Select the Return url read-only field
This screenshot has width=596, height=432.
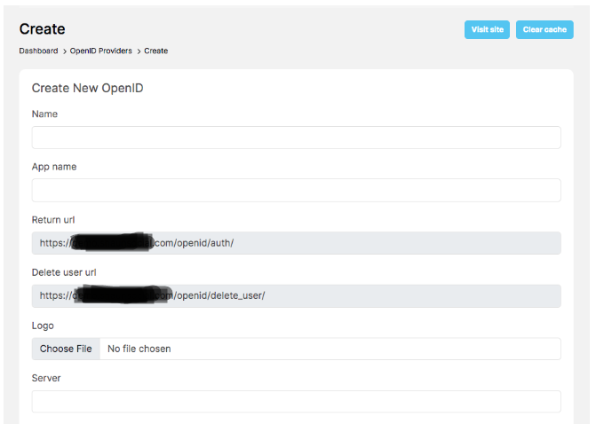point(296,243)
